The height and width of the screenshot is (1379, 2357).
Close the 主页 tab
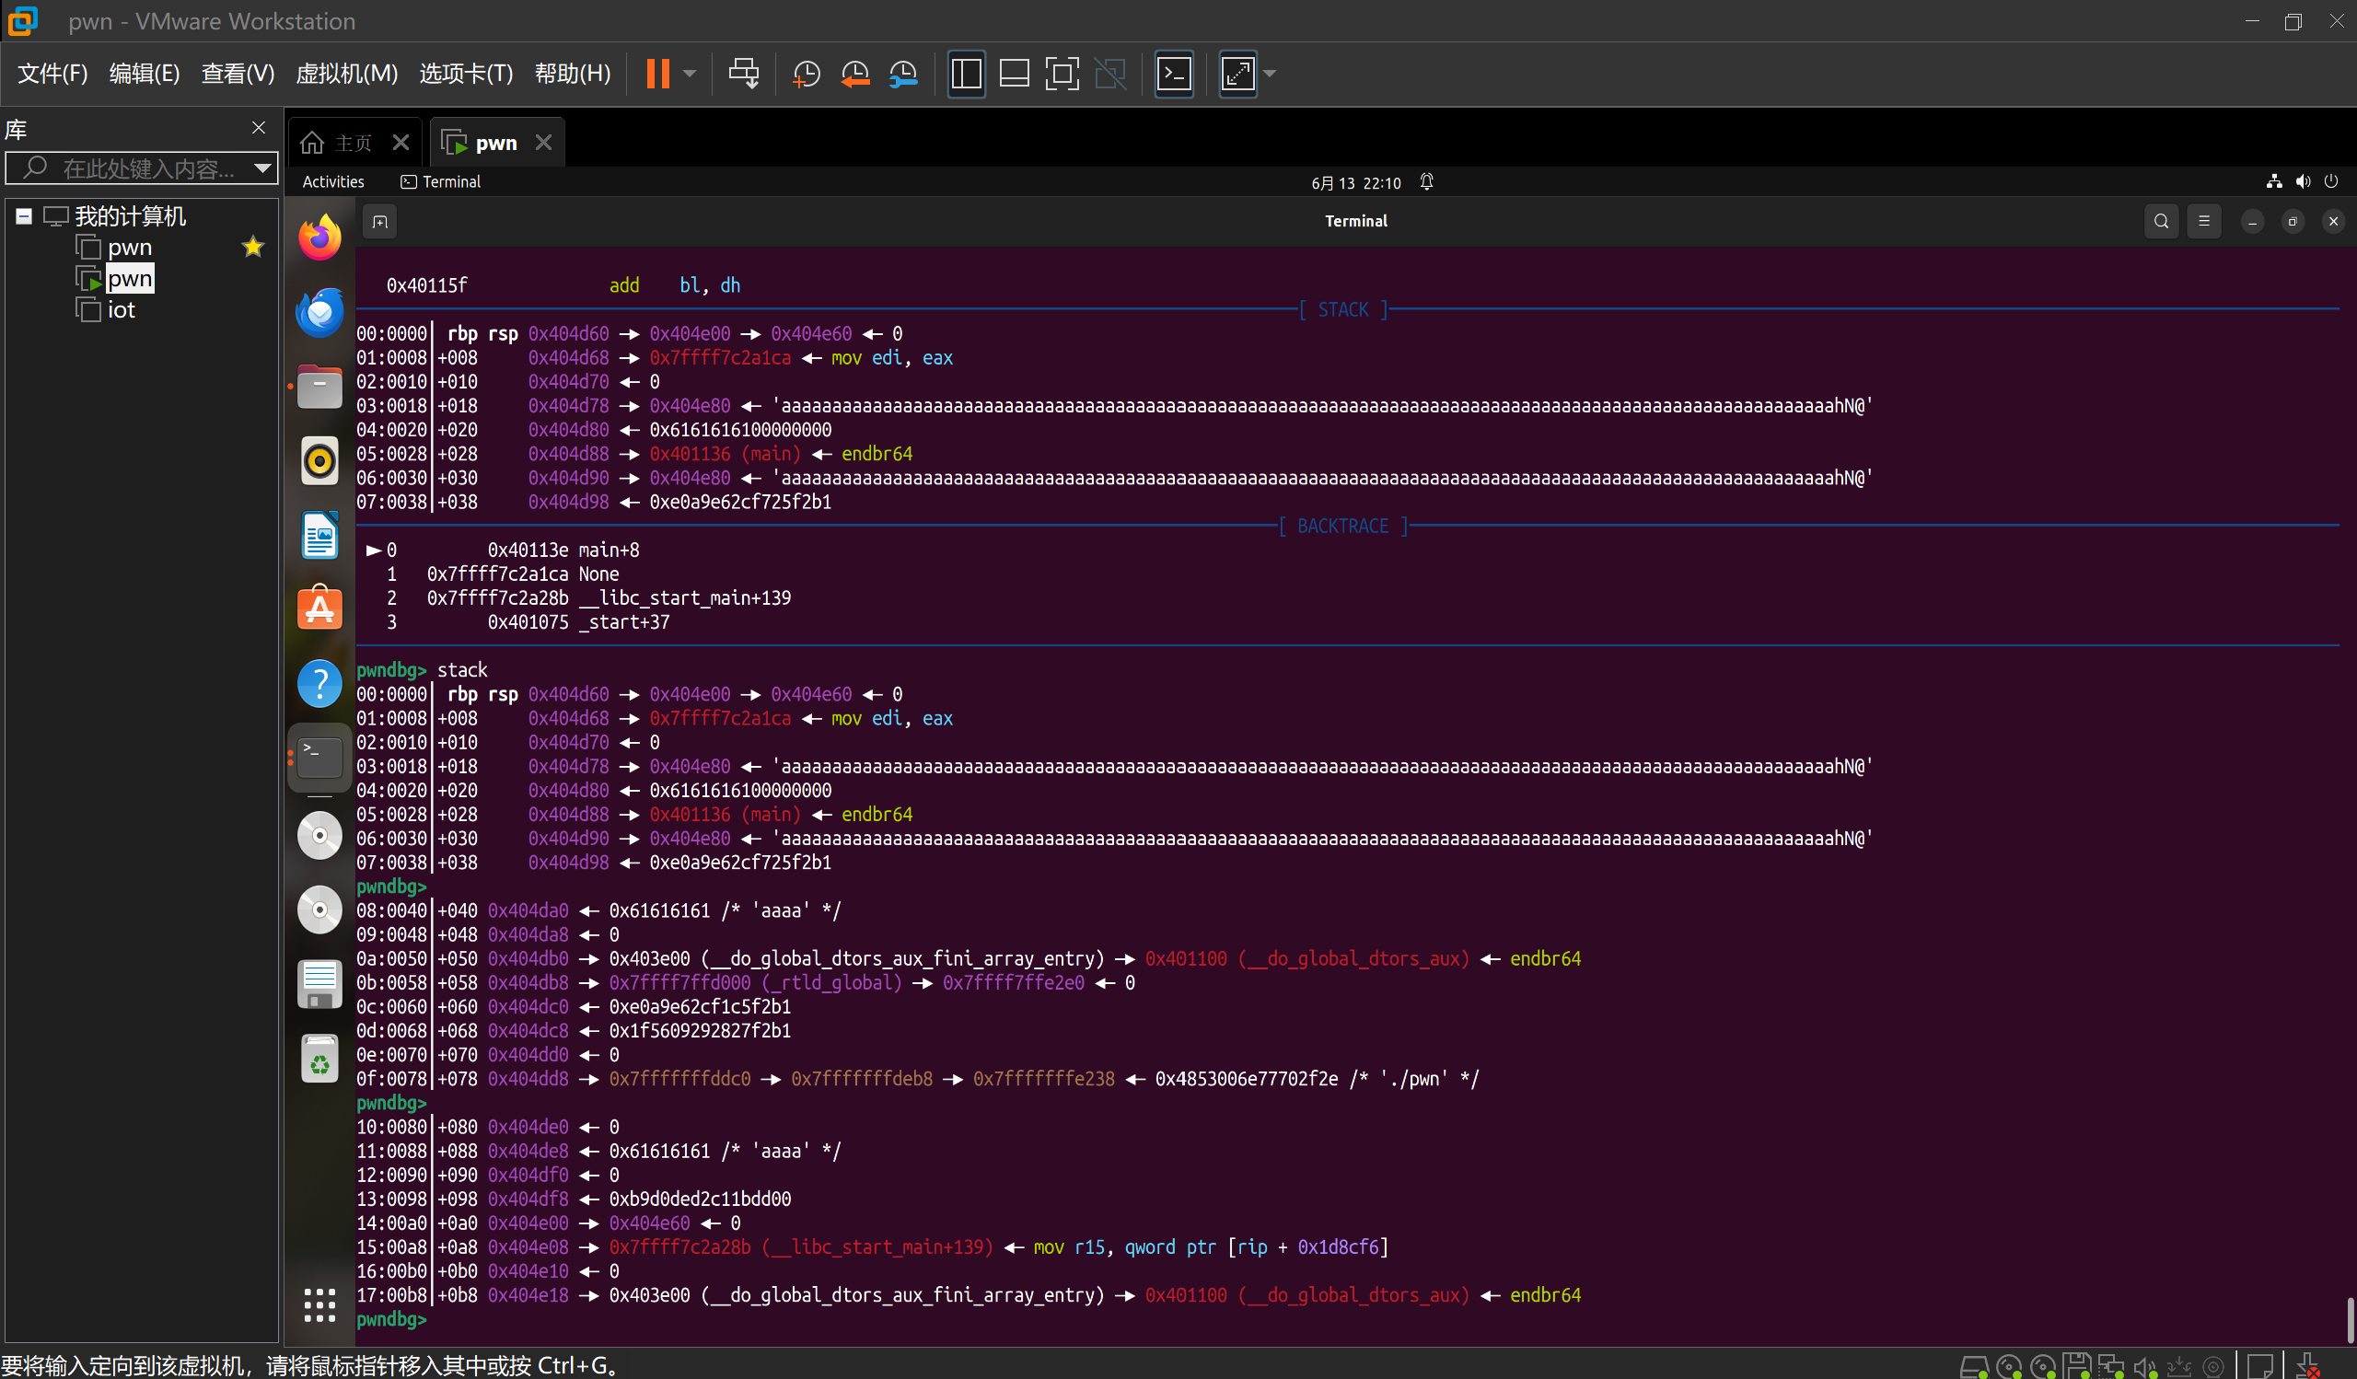(x=401, y=142)
